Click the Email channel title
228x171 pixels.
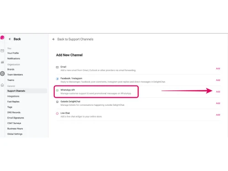(x=63, y=67)
